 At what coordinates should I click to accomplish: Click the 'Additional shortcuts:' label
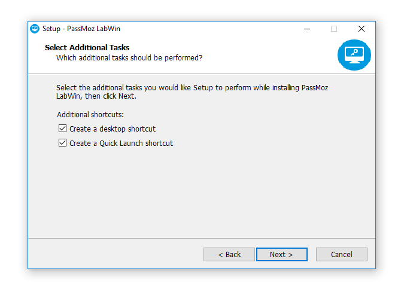90,114
